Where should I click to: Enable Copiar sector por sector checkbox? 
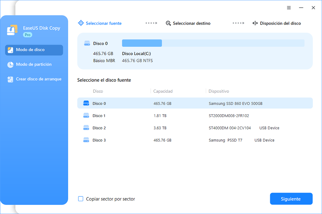(x=81, y=199)
